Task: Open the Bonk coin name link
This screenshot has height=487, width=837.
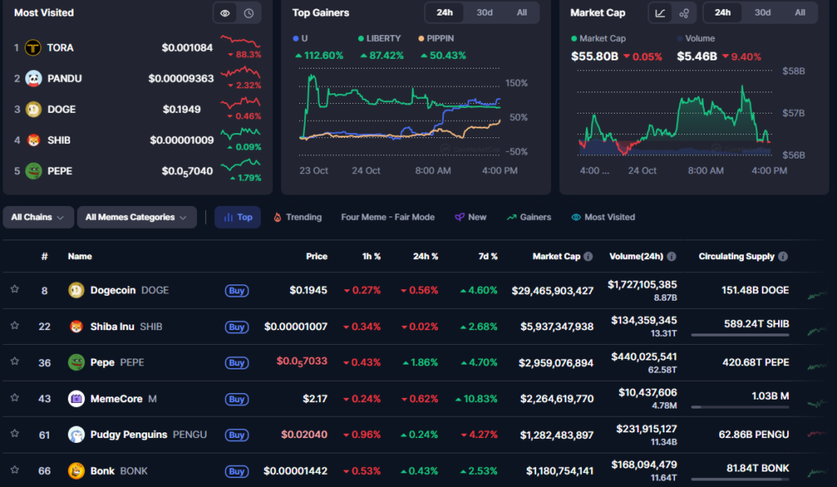Action: 102,471
